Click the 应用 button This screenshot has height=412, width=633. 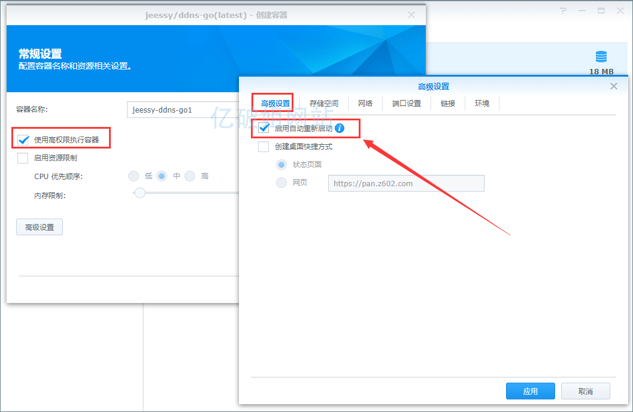530,391
